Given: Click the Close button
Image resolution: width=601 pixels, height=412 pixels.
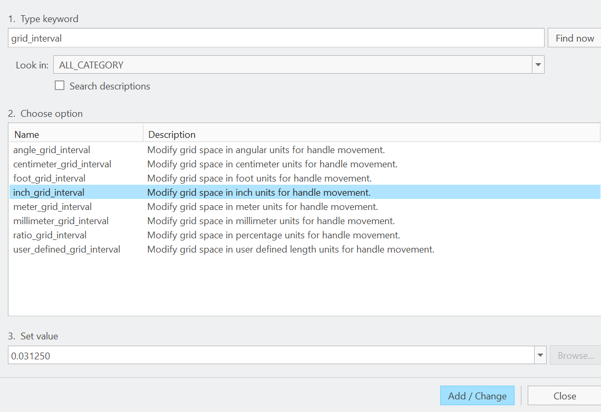Looking at the screenshot, I should pyautogui.click(x=565, y=395).
